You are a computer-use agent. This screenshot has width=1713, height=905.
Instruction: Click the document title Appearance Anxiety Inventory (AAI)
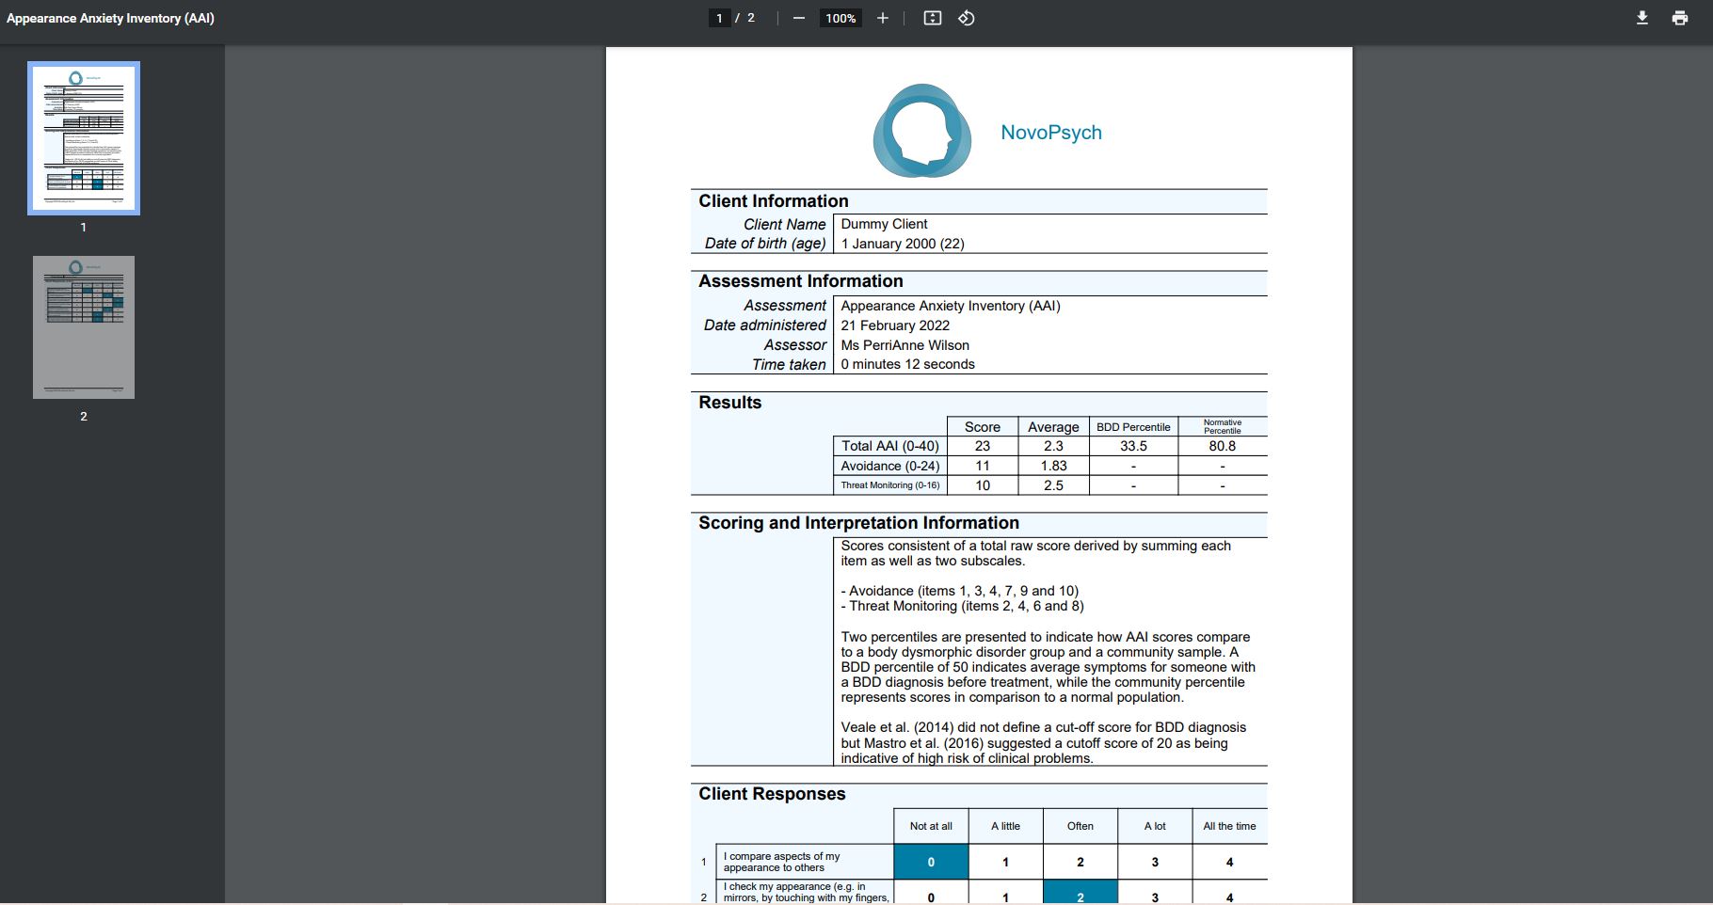click(x=110, y=18)
